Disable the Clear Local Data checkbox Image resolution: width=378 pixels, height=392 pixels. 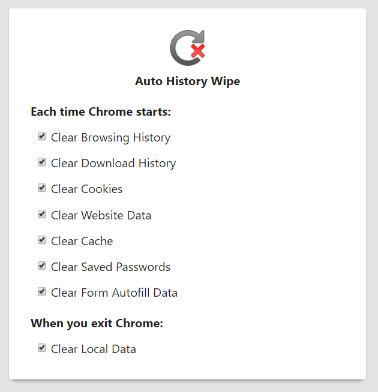click(x=42, y=348)
